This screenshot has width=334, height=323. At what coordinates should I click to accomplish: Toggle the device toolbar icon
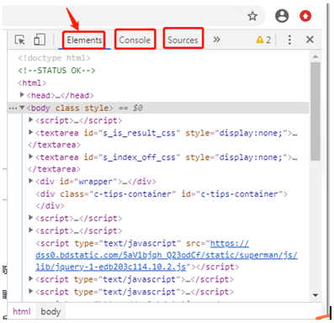coord(40,40)
